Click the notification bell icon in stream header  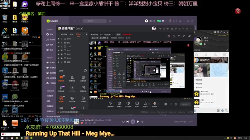184,36
